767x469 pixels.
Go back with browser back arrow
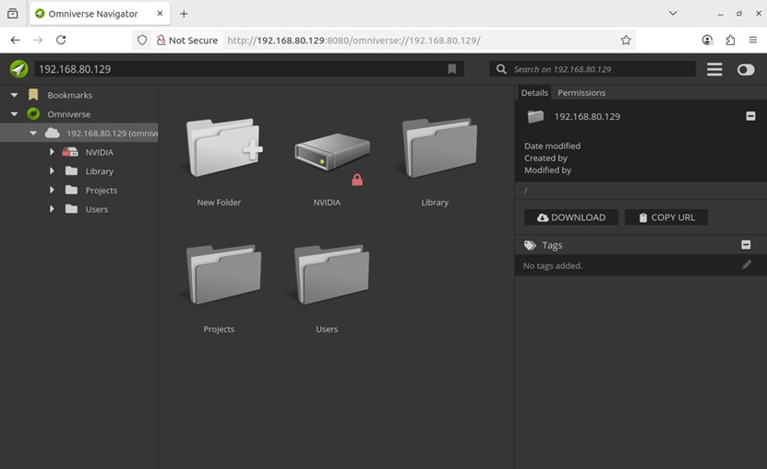15,40
